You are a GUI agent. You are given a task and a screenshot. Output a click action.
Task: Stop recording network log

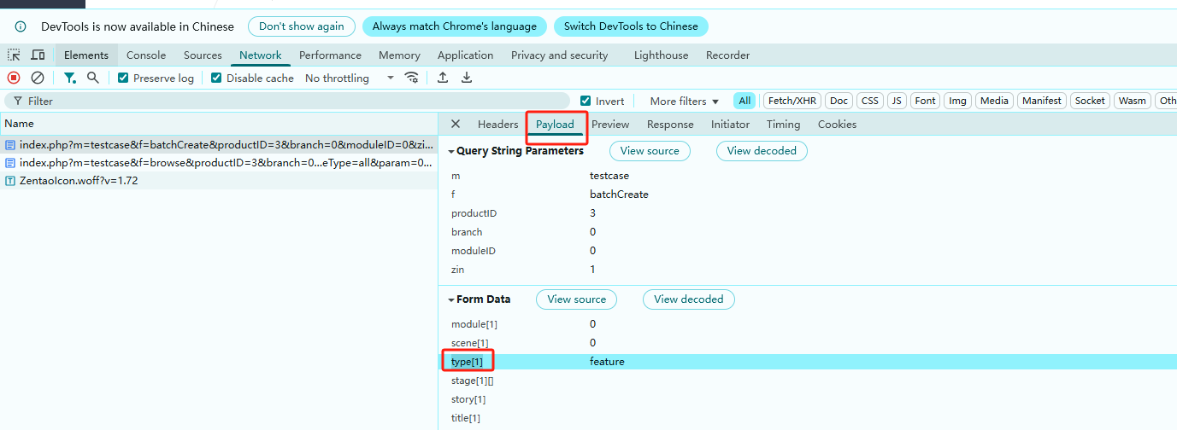[14, 78]
